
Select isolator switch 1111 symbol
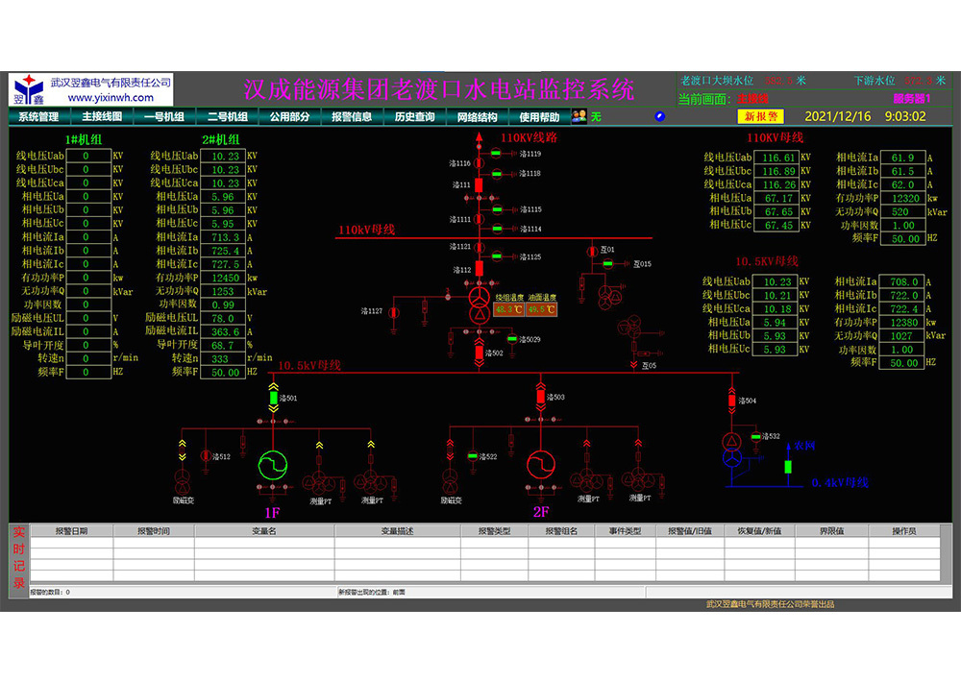[480, 219]
